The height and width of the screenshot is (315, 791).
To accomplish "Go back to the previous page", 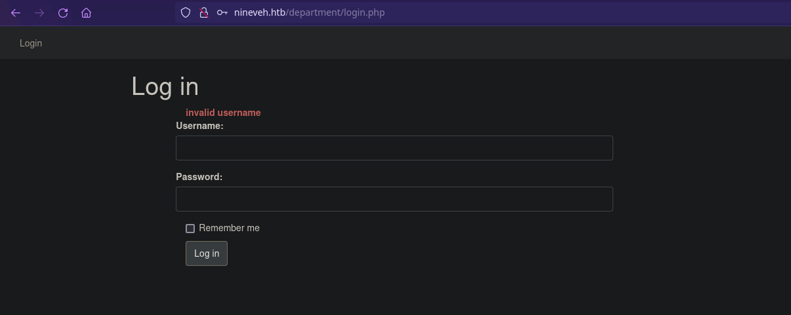I will 16,13.
